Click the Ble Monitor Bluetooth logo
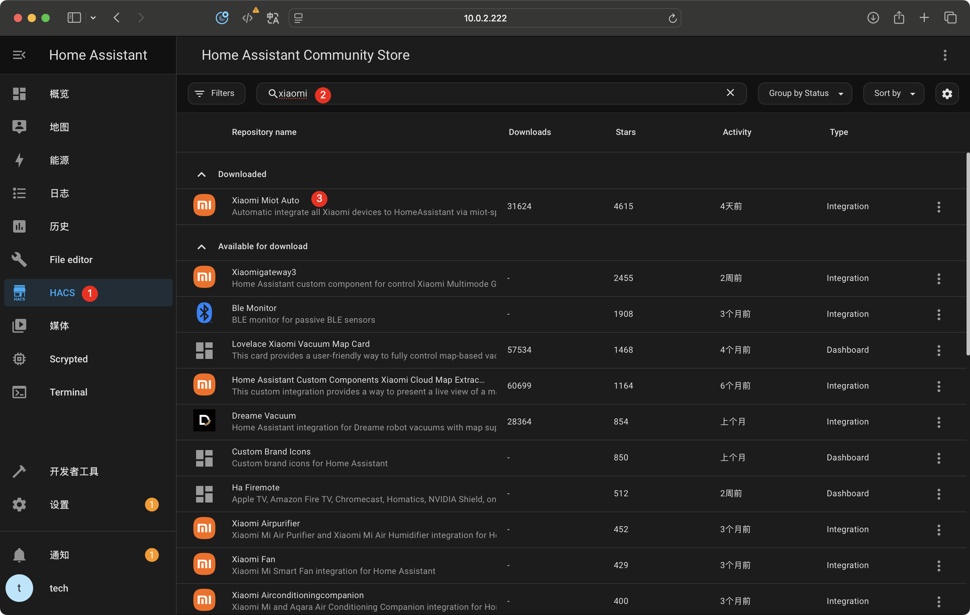Image resolution: width=970 pixels, height=615 pixels. click(204, 313)
